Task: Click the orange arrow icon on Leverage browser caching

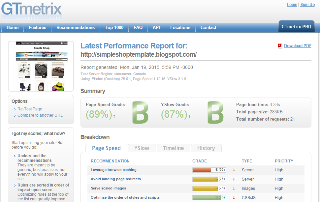Action: pos(234,170)
